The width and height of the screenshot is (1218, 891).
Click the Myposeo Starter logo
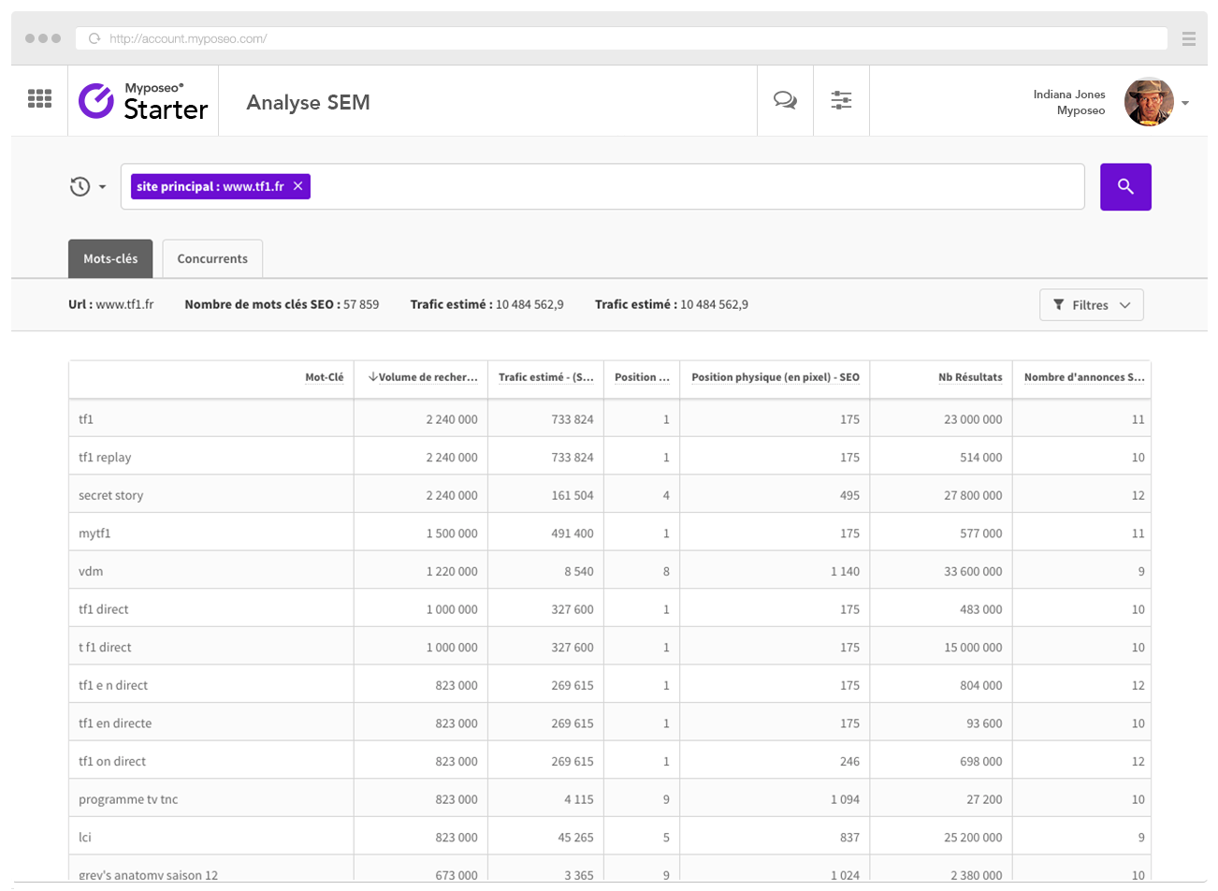click(143, 101)
